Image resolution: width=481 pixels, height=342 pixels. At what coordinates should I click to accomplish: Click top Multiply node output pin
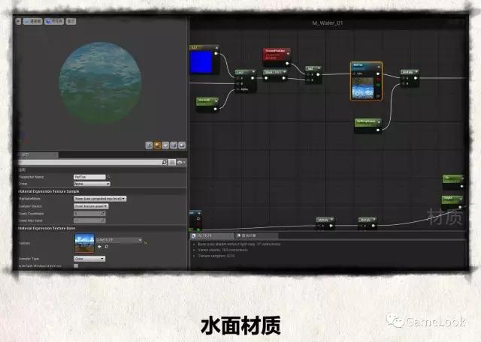click(416, 78)
